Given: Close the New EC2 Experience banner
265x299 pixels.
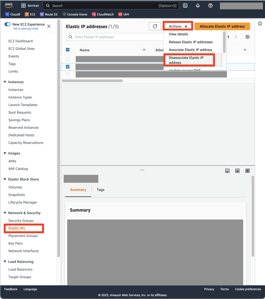Looking at the screenshot, I should (49, 26).
